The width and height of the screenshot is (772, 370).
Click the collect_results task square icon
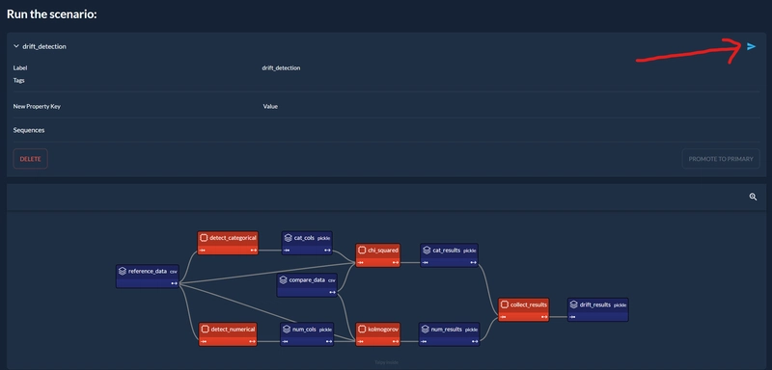coord(504,304)
